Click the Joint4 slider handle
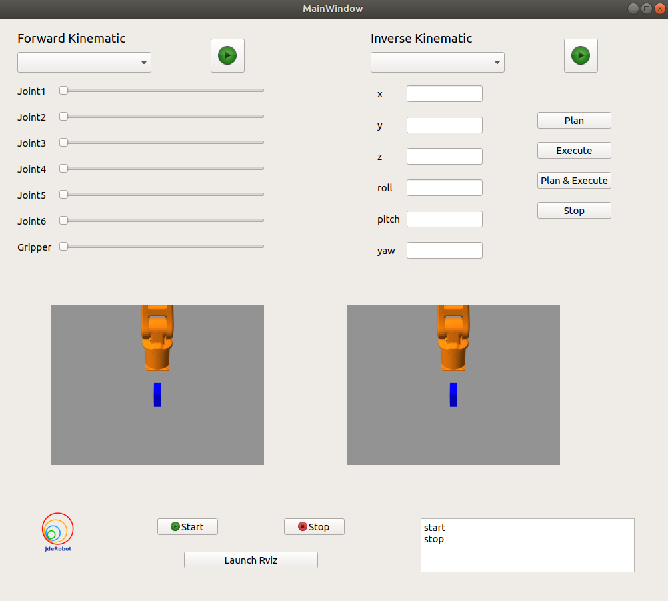The width and height of the screenshot is (668, 601). (63, 168)
